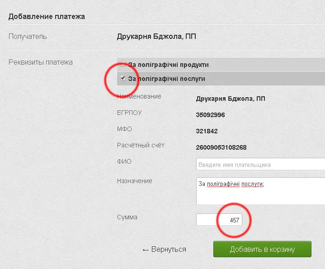Click the ЕГРПОУ value 35092996

tap(210, 115)
